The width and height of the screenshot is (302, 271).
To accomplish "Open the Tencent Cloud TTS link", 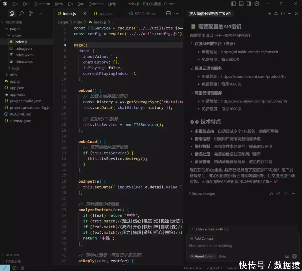I will 254,77.
